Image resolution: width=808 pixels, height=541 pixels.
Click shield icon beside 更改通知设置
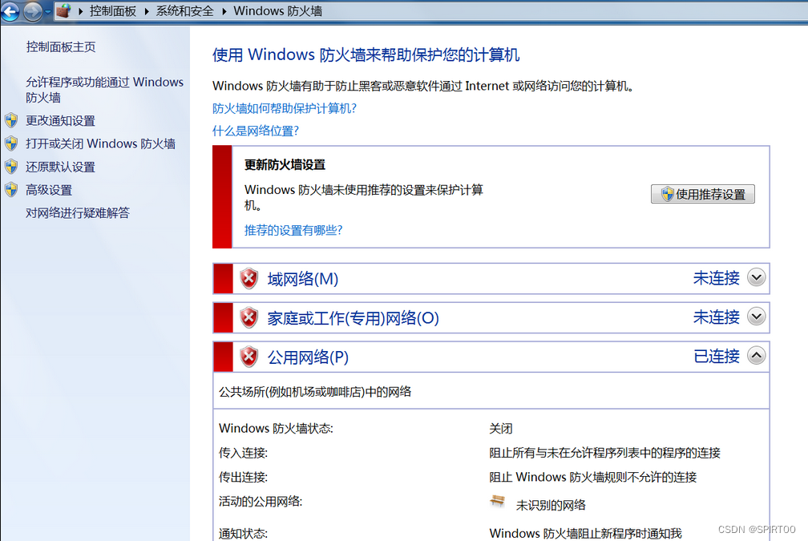click(x=11, y=120)
